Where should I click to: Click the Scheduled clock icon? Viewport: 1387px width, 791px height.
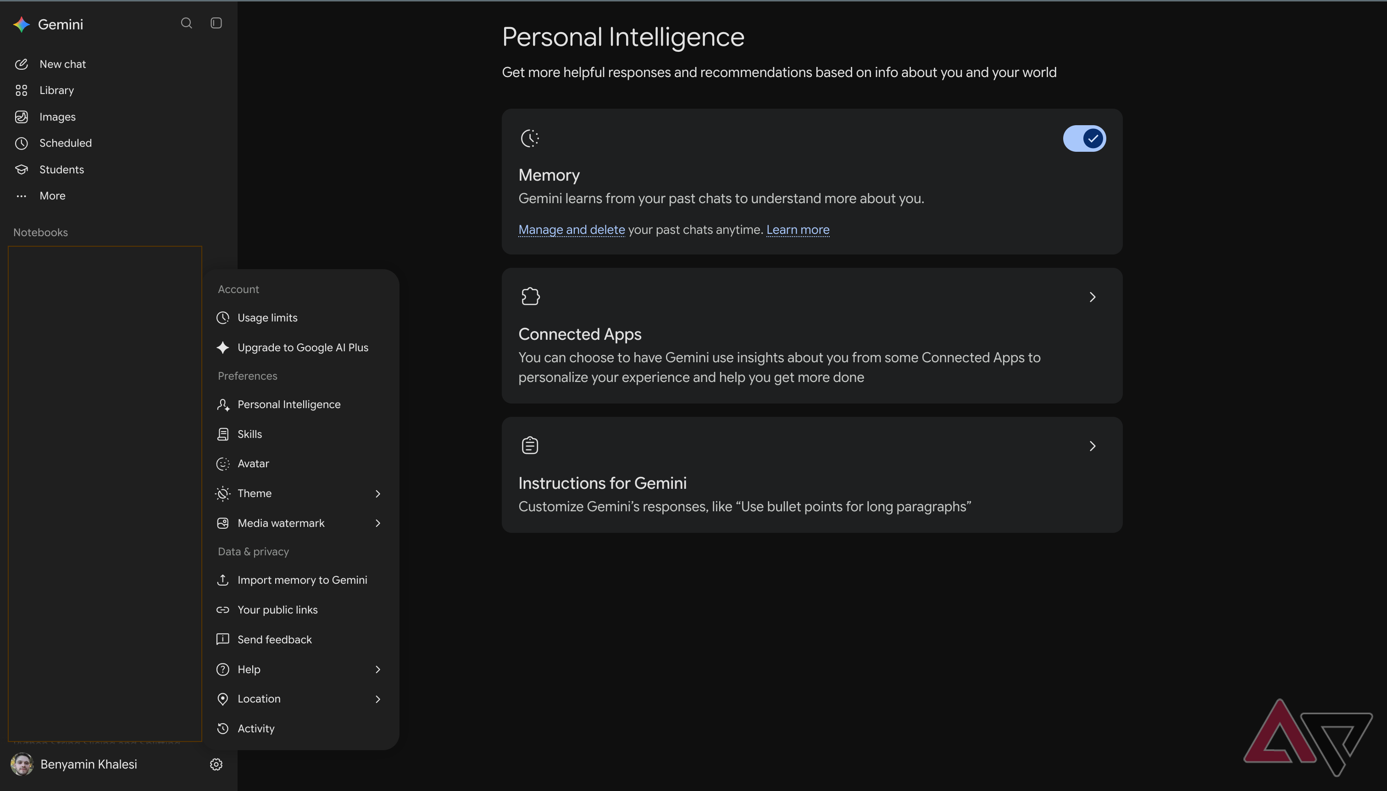21,143
